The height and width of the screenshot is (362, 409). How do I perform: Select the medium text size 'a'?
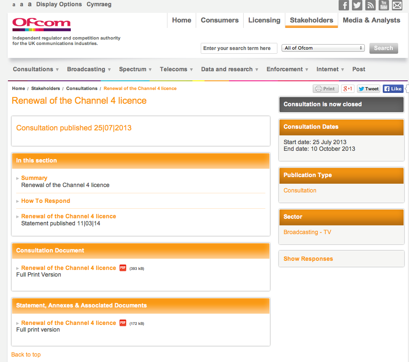tap(22, 5)
